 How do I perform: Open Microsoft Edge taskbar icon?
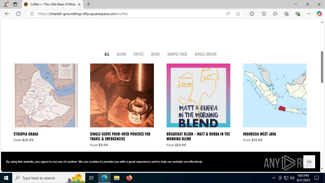coord(104,178)
